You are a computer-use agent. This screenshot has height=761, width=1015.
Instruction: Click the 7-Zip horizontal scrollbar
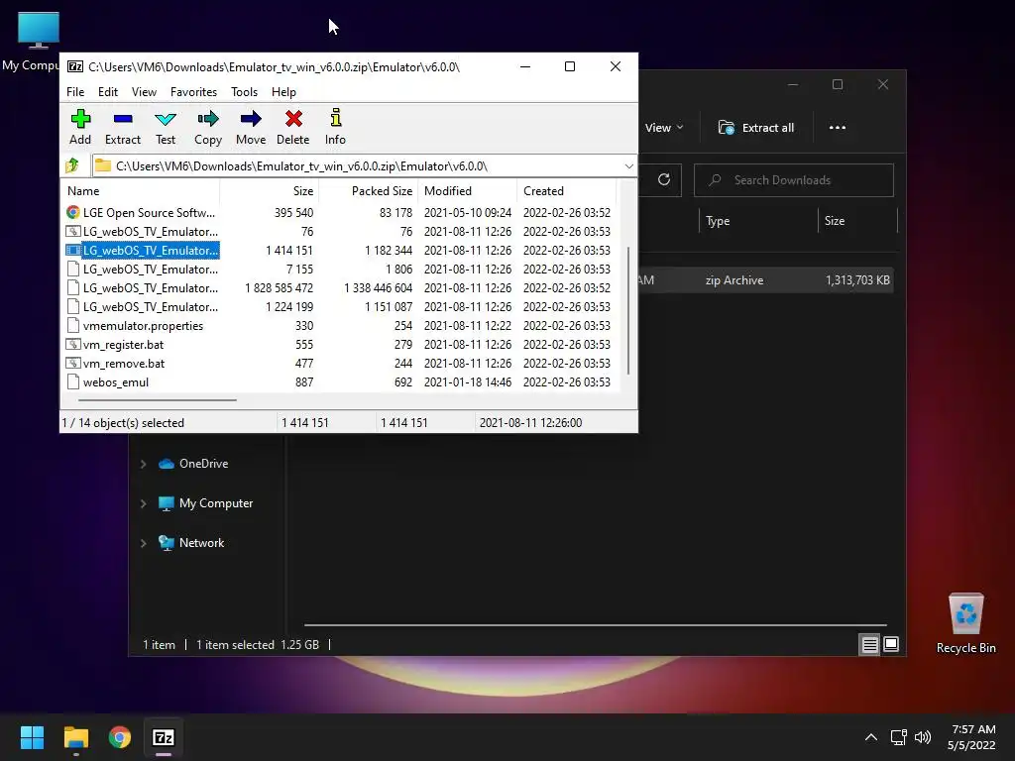(158, 400)
